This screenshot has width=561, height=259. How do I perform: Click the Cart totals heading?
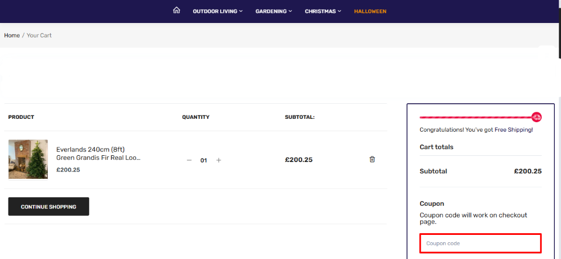point(436,147)
